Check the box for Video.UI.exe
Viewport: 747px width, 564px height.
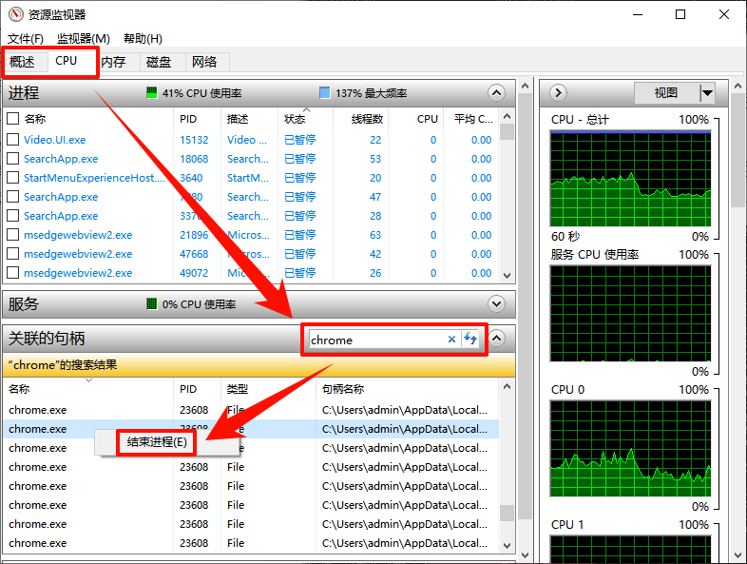[x=13, y=139]
